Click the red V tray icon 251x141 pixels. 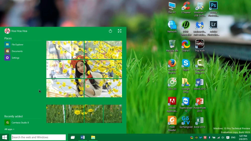[x=205, y=137]
